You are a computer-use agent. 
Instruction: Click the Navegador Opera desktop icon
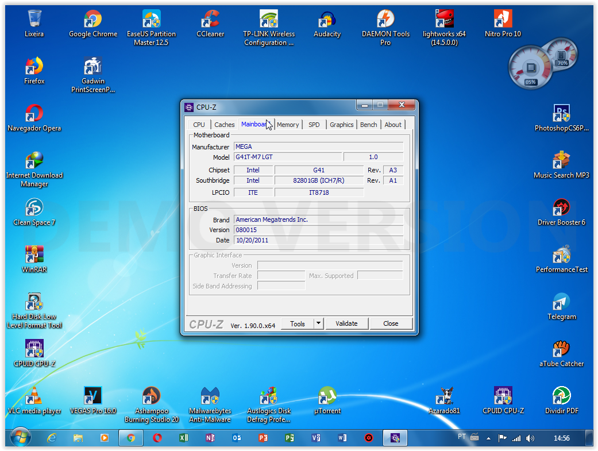34,118
